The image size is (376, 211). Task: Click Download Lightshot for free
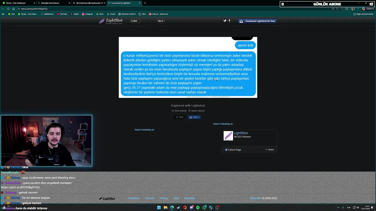(258, 21)
